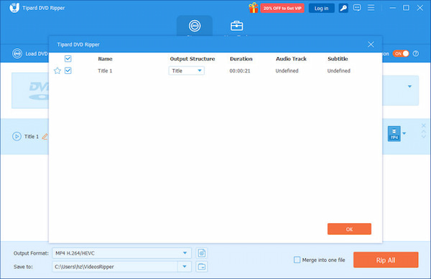Click the MP4 format profile icon
The image size is (431, 279).
(x=394, y=133)
